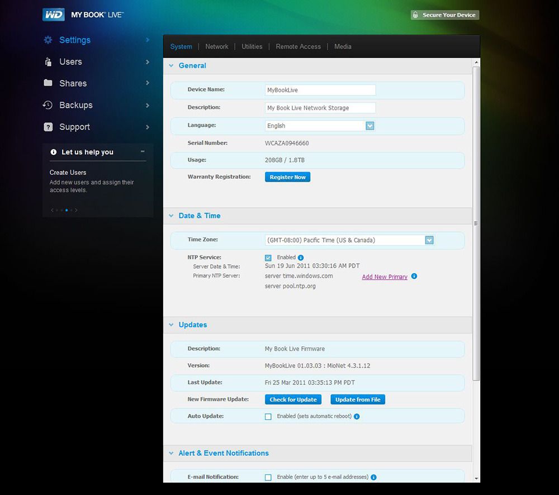The height and width of the screenshot is (495, 559).
Task: Collapse the Updates section
Action: point(171,325)
